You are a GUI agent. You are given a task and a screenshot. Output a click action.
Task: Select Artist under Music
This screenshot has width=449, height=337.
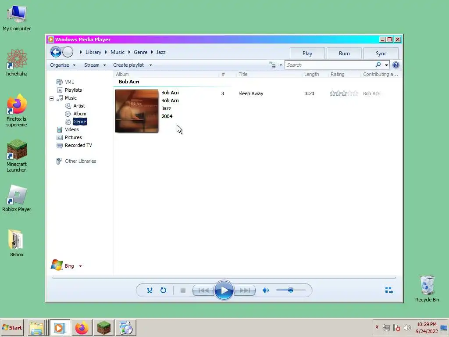(x=79, y=106)
